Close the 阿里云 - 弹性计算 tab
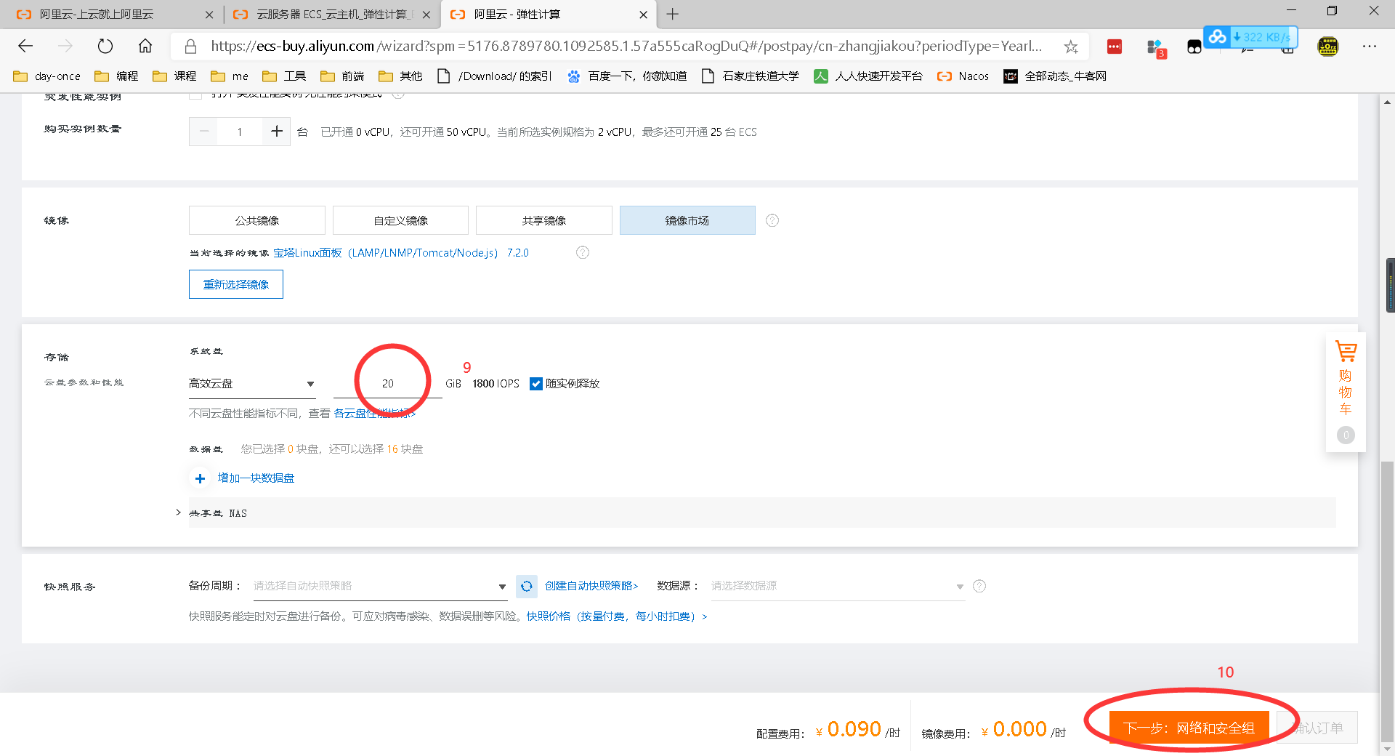The height and width of the screenshot is (756, 1395). [x=643, y=15]
